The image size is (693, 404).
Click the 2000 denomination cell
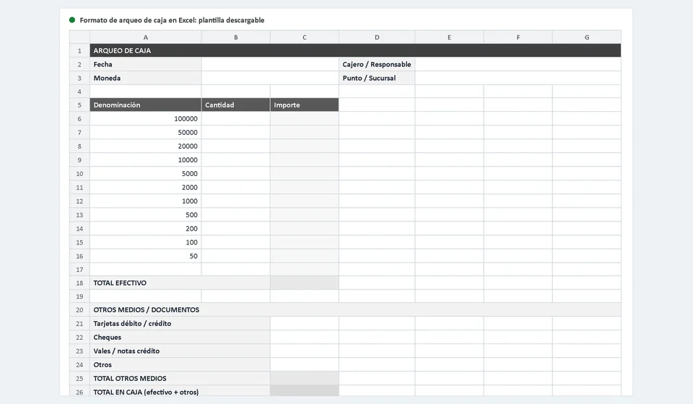click(x=145, y=187)
